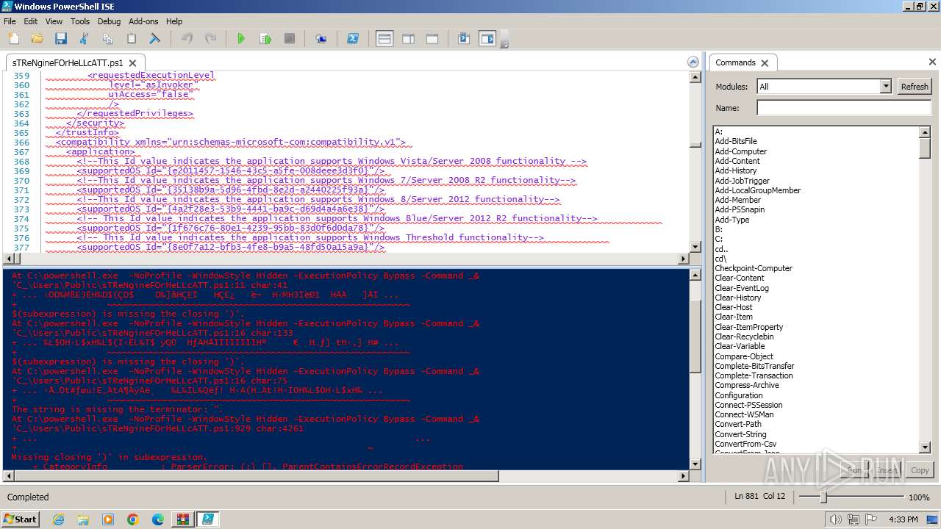Select Add-Computer command
Screen dimensions: 941x529
tap(741, 151)
